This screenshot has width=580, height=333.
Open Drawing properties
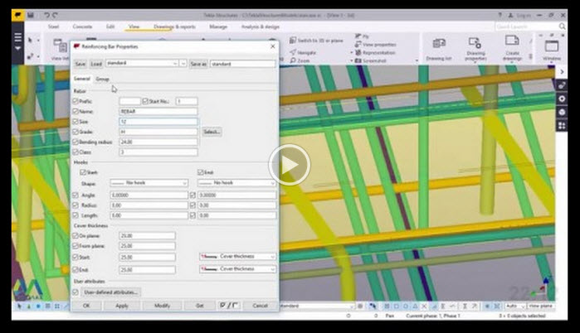(475, 49)
